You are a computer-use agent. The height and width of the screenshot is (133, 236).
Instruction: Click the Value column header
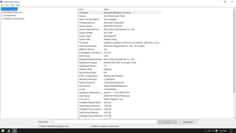pyautogui.click(x=132, y=9)
